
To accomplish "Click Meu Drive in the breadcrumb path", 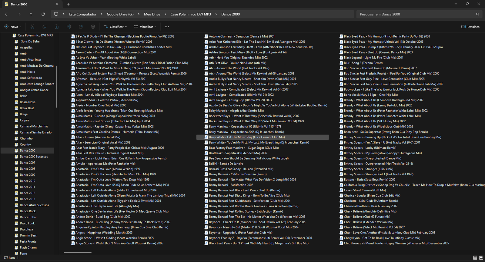I will click(152, 14).
